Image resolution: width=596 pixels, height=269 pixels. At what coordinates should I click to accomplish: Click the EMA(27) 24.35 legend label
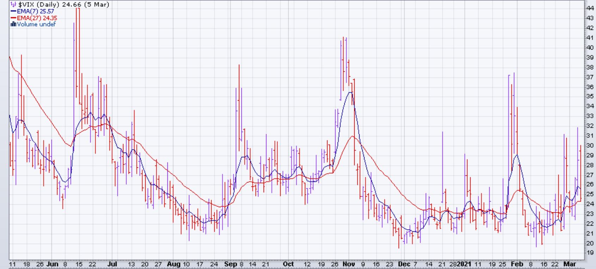(x=37, y=18)
